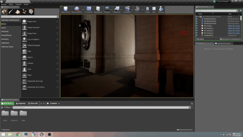Click the Expulsar eject toolbar icon
This screenshot has width=243, height=137.
tap(161, 10)
